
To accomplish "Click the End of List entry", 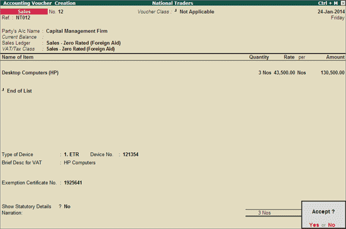I will point(20,91).
